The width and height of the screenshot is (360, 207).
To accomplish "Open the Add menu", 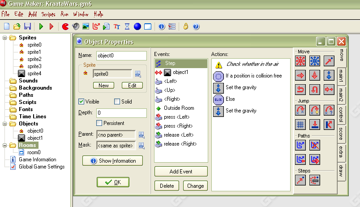I will tap(32, 14).
